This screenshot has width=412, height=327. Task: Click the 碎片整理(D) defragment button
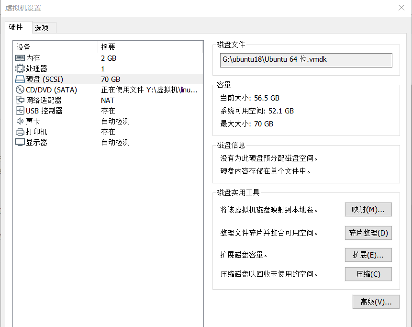click(x=368, y=233)
